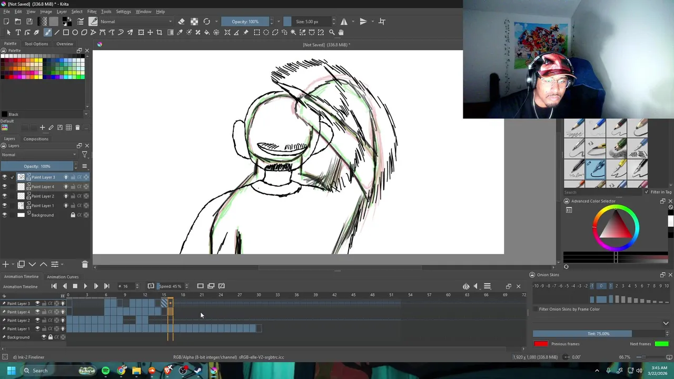Viewport: 674px width, 379px height.
Task: Click the brush preset Search field
Action: (603, 192)
